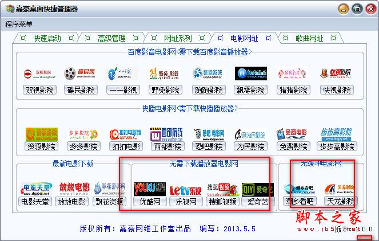
Task: Click the 双视影院 logo icon
Action: click(39, 73)
